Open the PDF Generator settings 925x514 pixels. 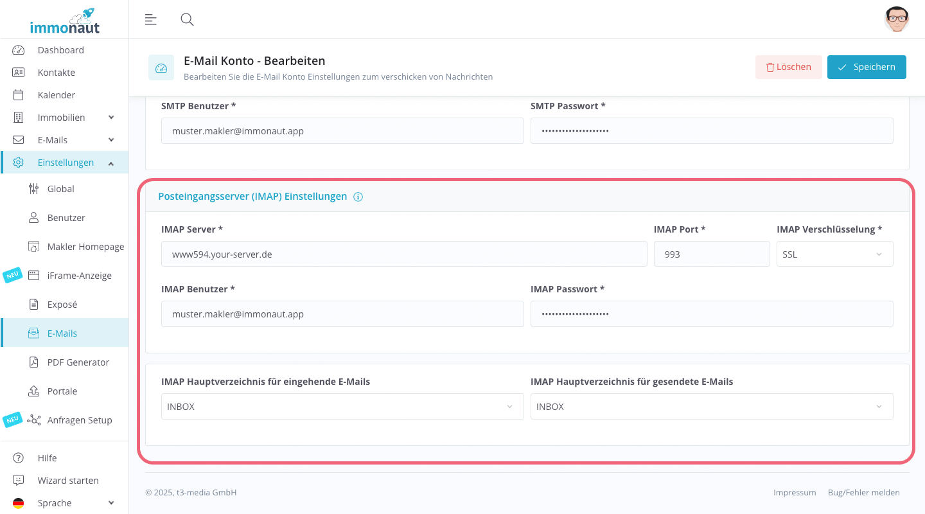point(78,362)
